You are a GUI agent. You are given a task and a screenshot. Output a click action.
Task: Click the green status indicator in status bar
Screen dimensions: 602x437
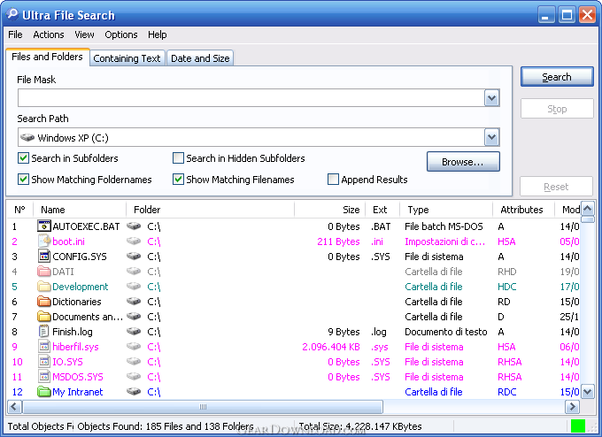coord(578,425)
